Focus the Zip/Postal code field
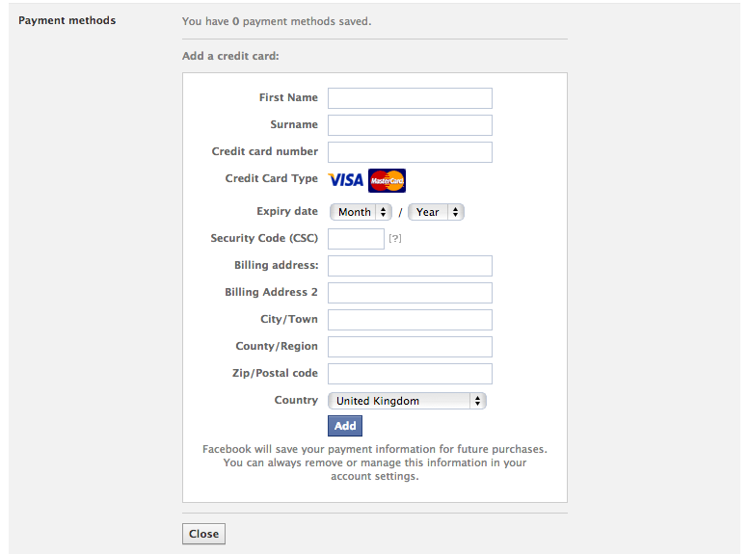Screen dimensions: 749x554 tap(410, 374)
